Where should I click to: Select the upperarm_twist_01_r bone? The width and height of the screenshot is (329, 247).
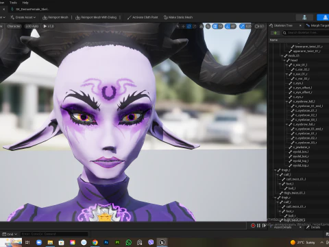pyautogui.click(x=306, y=51)
